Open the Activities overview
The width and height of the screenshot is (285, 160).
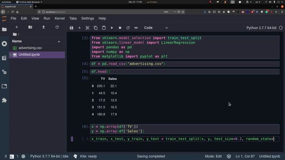pos(6,2)
